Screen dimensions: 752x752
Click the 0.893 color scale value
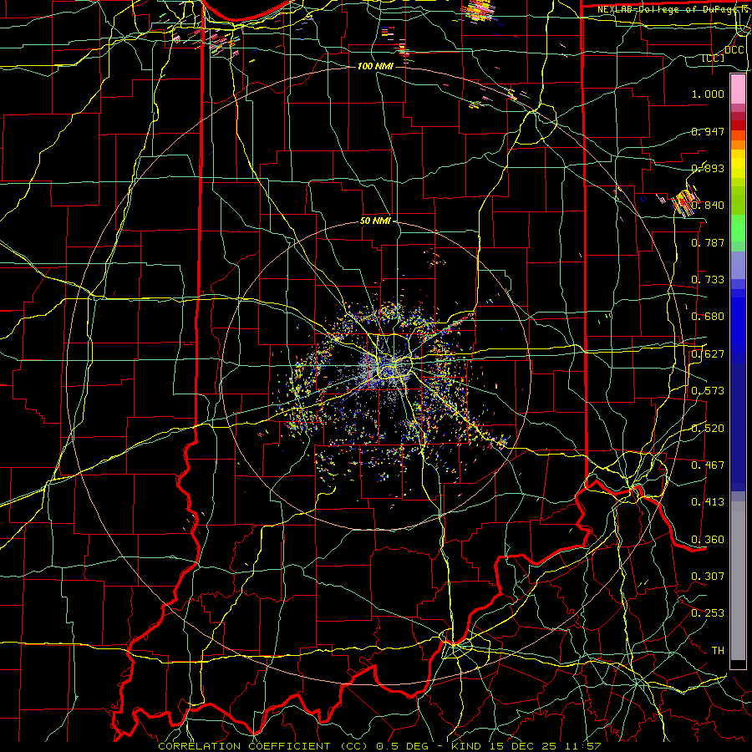click(708, 168)
